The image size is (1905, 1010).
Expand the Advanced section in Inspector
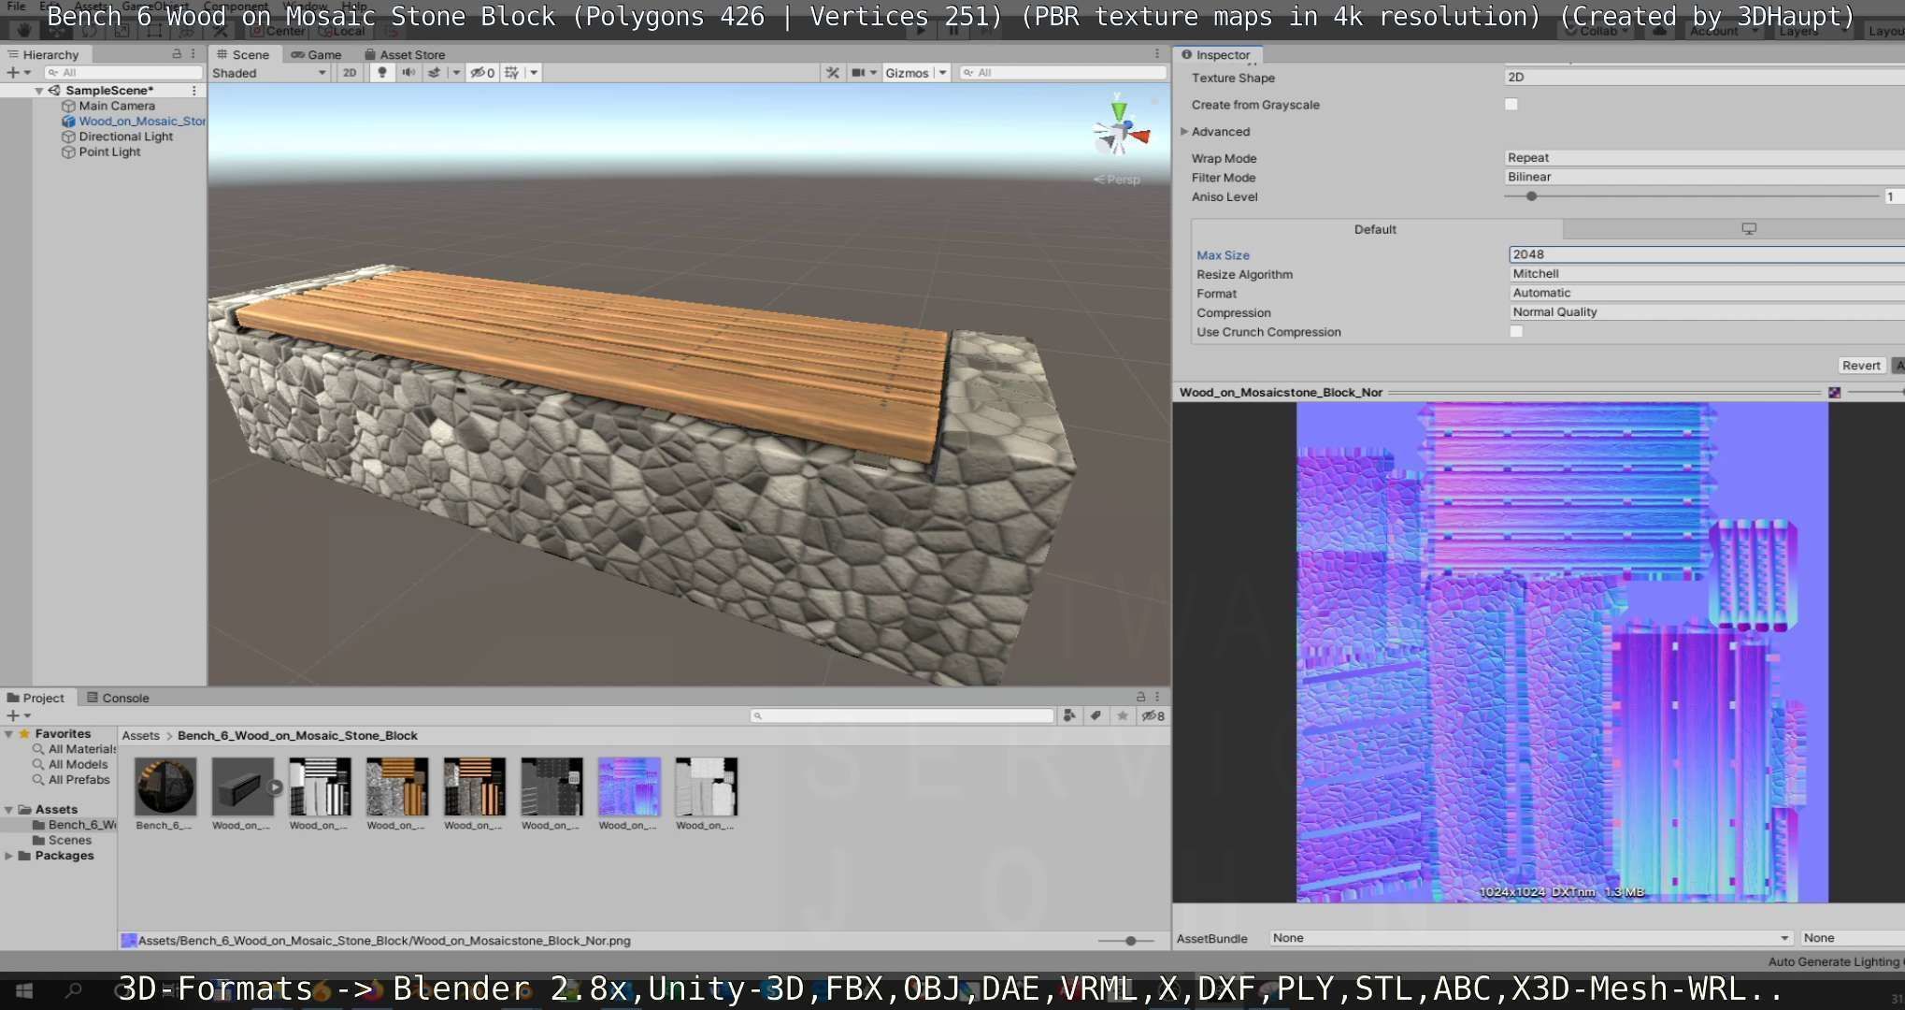(1184, 132)
